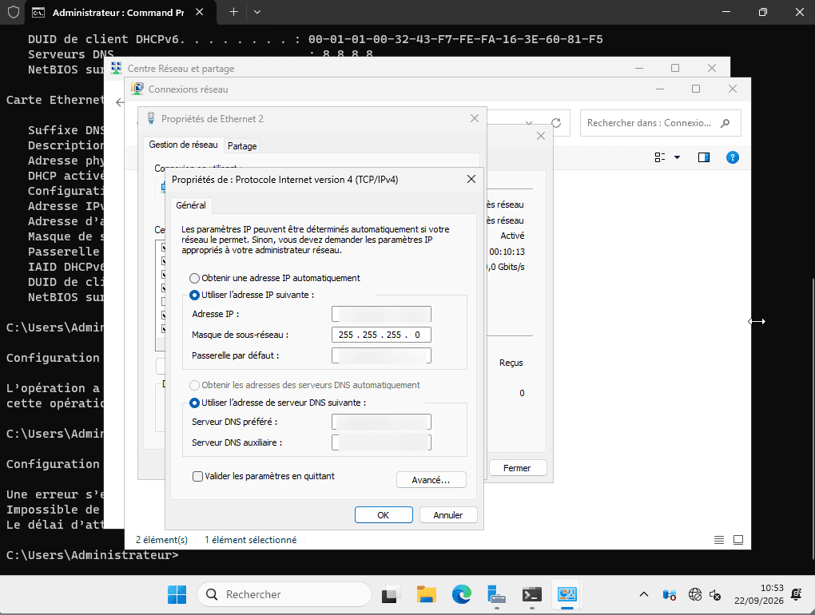815x615 pixels.
Task: Open the view options dropdown arrow
Action: [x=678, y=157]
